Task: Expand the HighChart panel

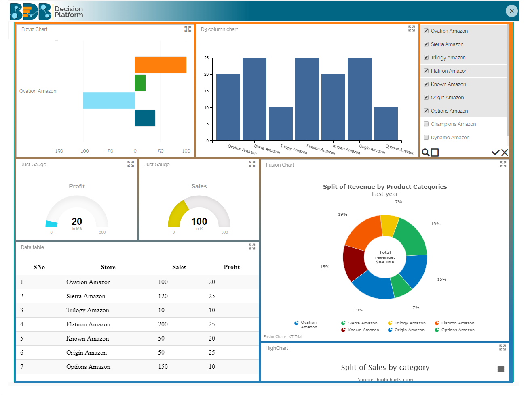Action: coord(503,347)
